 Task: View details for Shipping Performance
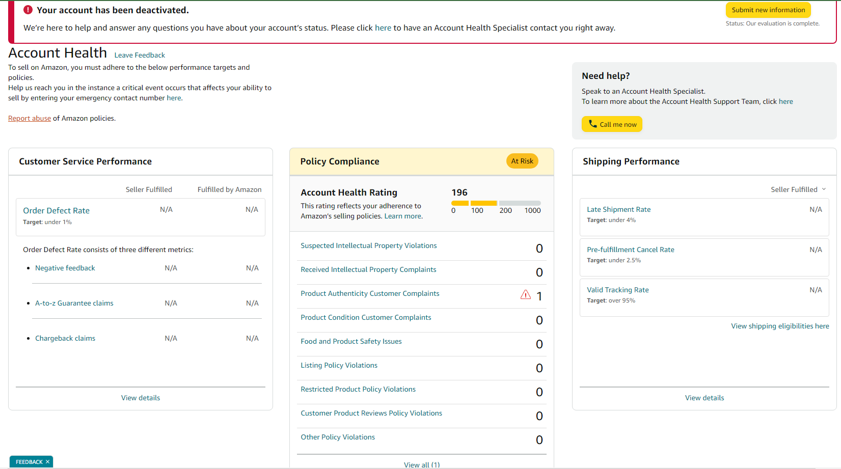point(704,398)
